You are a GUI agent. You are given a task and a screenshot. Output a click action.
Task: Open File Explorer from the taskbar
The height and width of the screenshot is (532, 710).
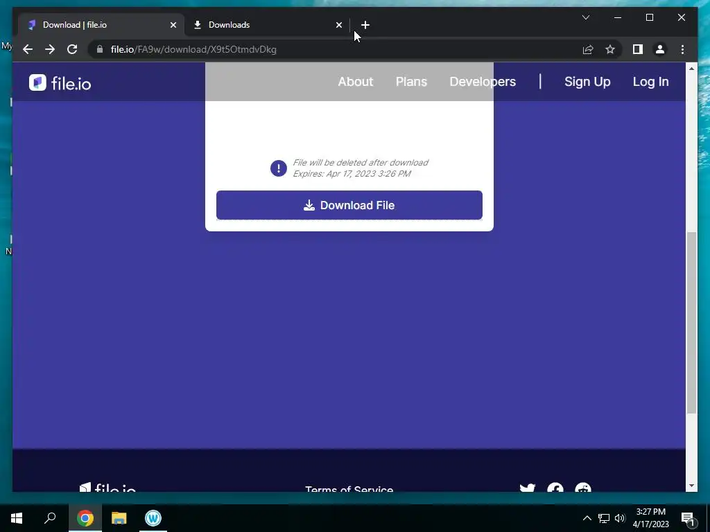pos(119,518)
